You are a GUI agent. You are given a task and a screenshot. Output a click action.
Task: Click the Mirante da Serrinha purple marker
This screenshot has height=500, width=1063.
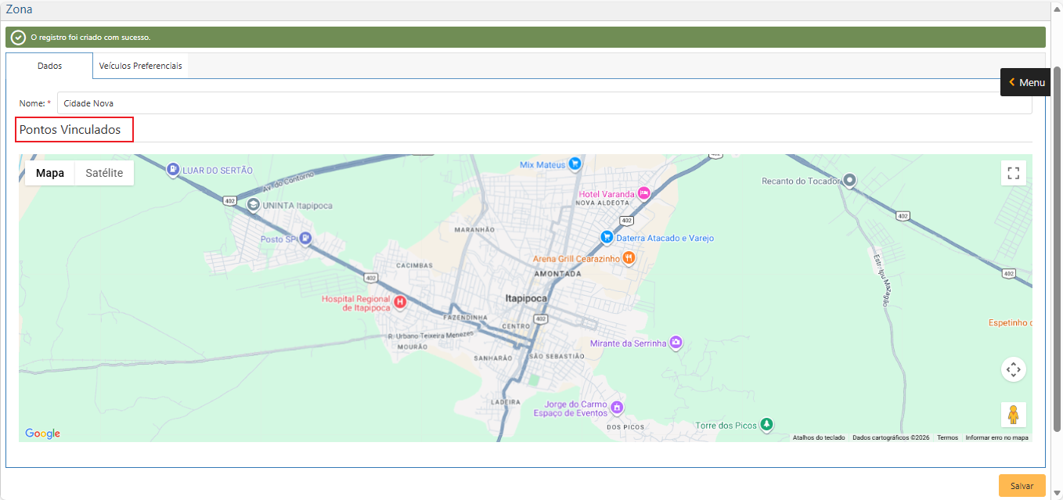click(675, 342)
